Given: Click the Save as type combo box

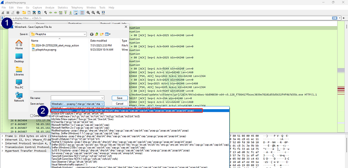Looking at the screenshot, I should pos(77,104).
